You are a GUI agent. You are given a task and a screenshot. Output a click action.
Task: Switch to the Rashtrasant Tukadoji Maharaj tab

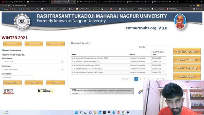(x=38, y=2)
